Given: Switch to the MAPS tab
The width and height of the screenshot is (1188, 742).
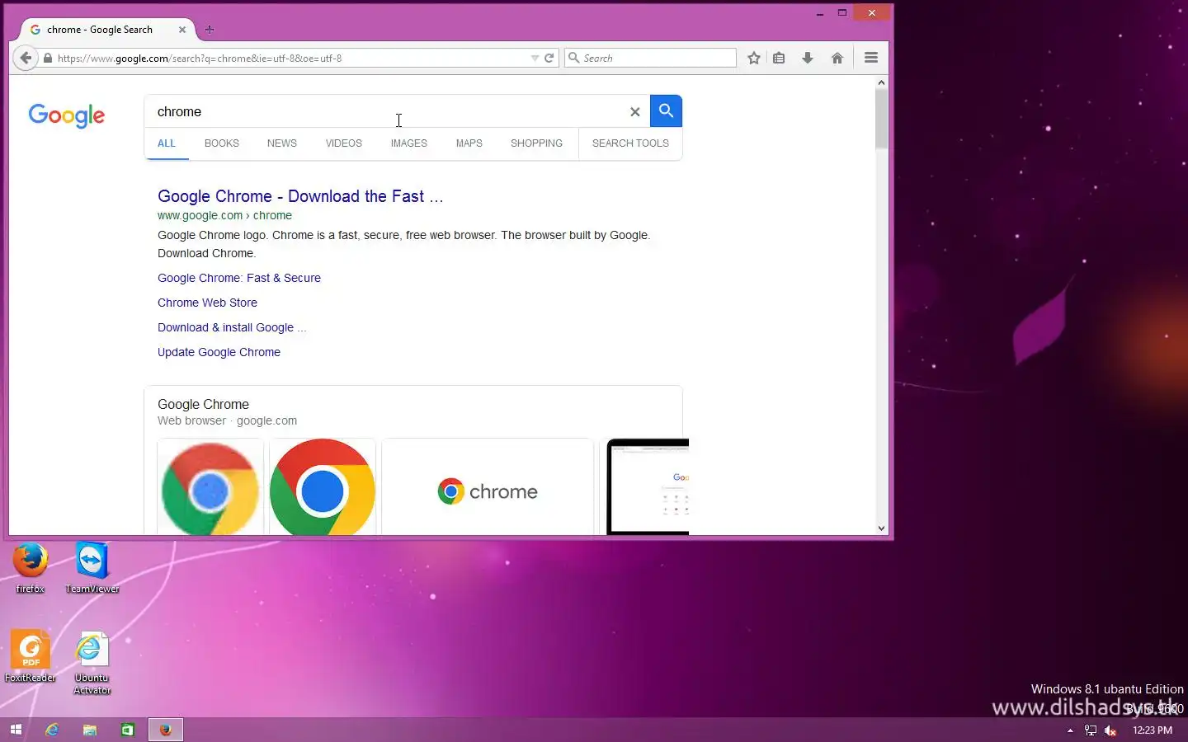Looking at the screenshot, I should [x=469, y=143].
